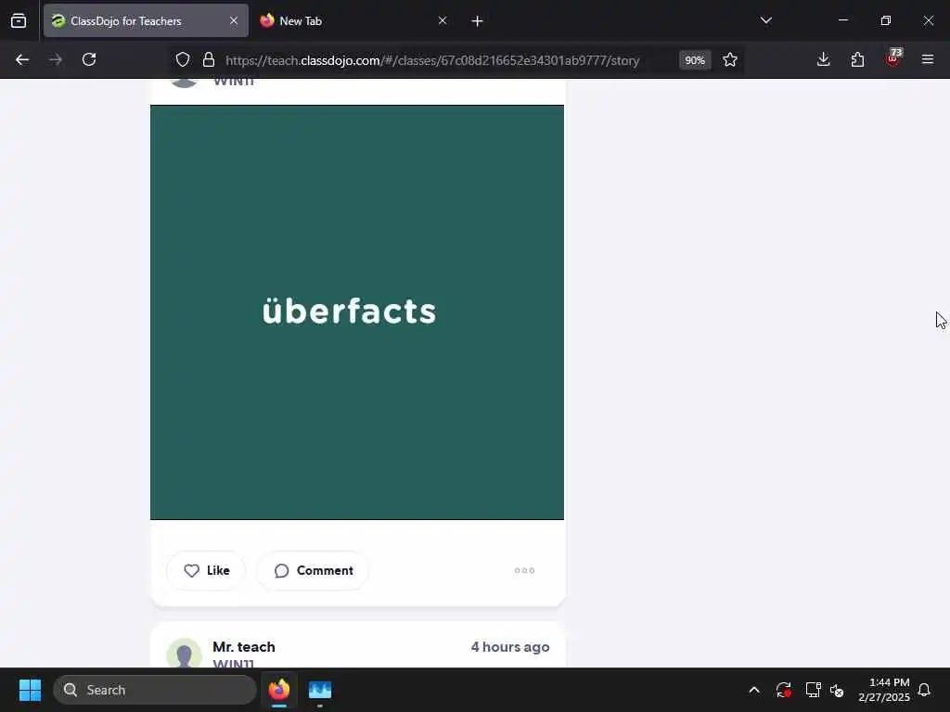Open a new browser tab
950x712 pixels.
click(x=477, y=21)
